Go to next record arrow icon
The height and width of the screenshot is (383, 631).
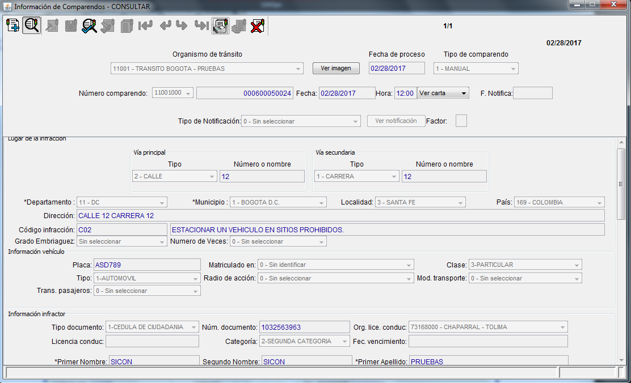(182, 25)
